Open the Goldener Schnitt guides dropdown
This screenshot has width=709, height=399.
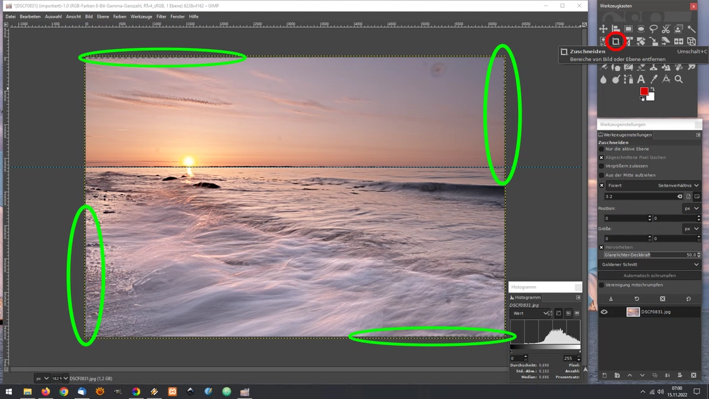coord(650,265)
